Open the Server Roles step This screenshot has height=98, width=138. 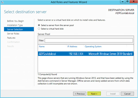pos(13,34)
